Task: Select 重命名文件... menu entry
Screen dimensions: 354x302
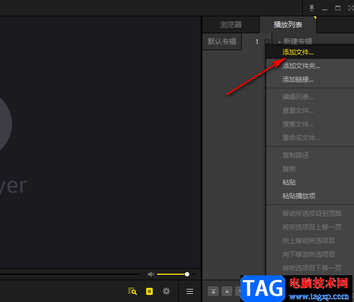Action: click(x=310, y=138)
